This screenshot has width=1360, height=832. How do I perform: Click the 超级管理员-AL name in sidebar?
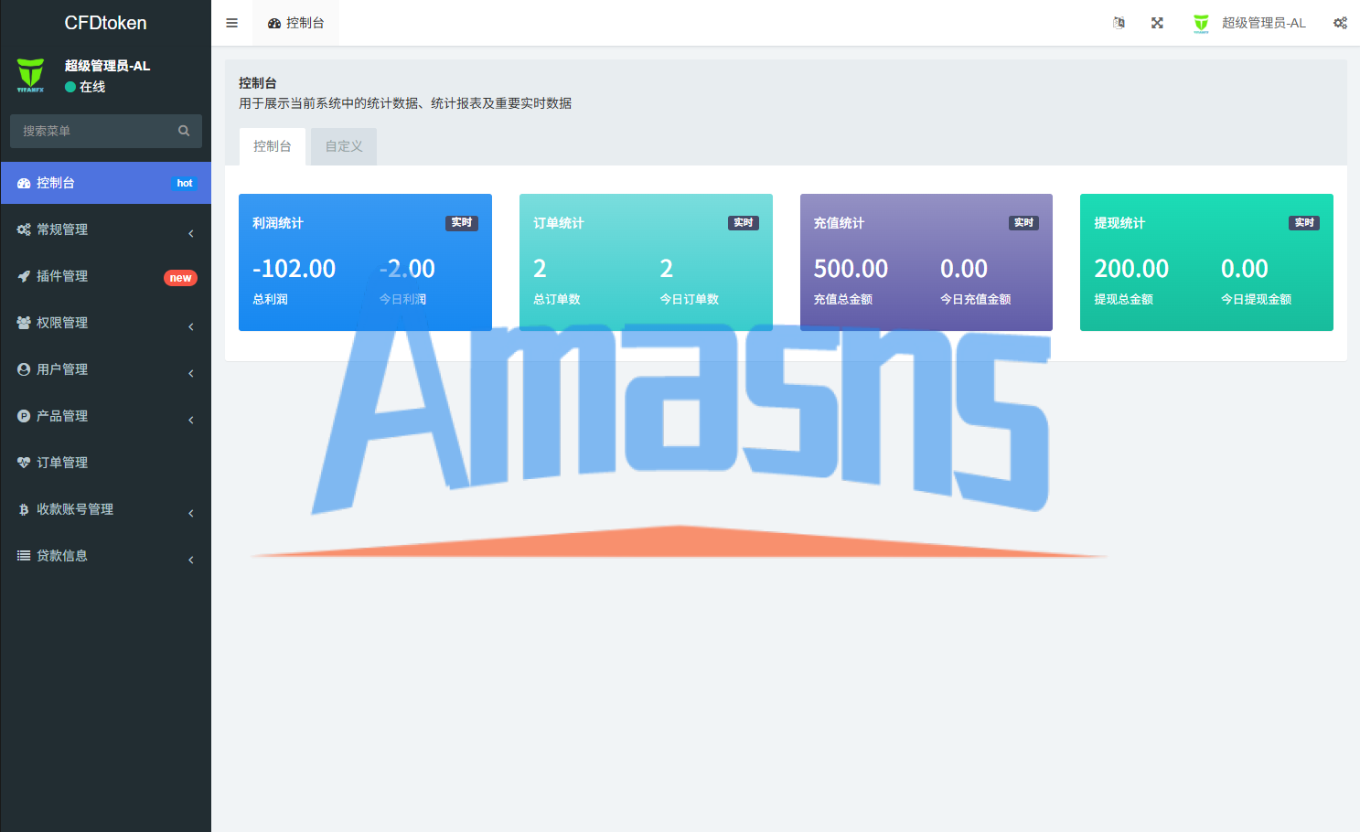point(107,66)
